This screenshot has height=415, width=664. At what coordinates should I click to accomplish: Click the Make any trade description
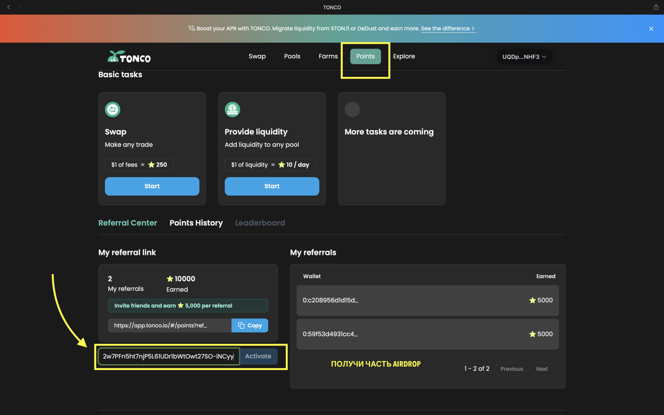(129, 145)
